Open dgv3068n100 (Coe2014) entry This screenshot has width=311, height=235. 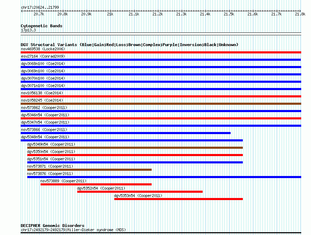click(43, 64)
